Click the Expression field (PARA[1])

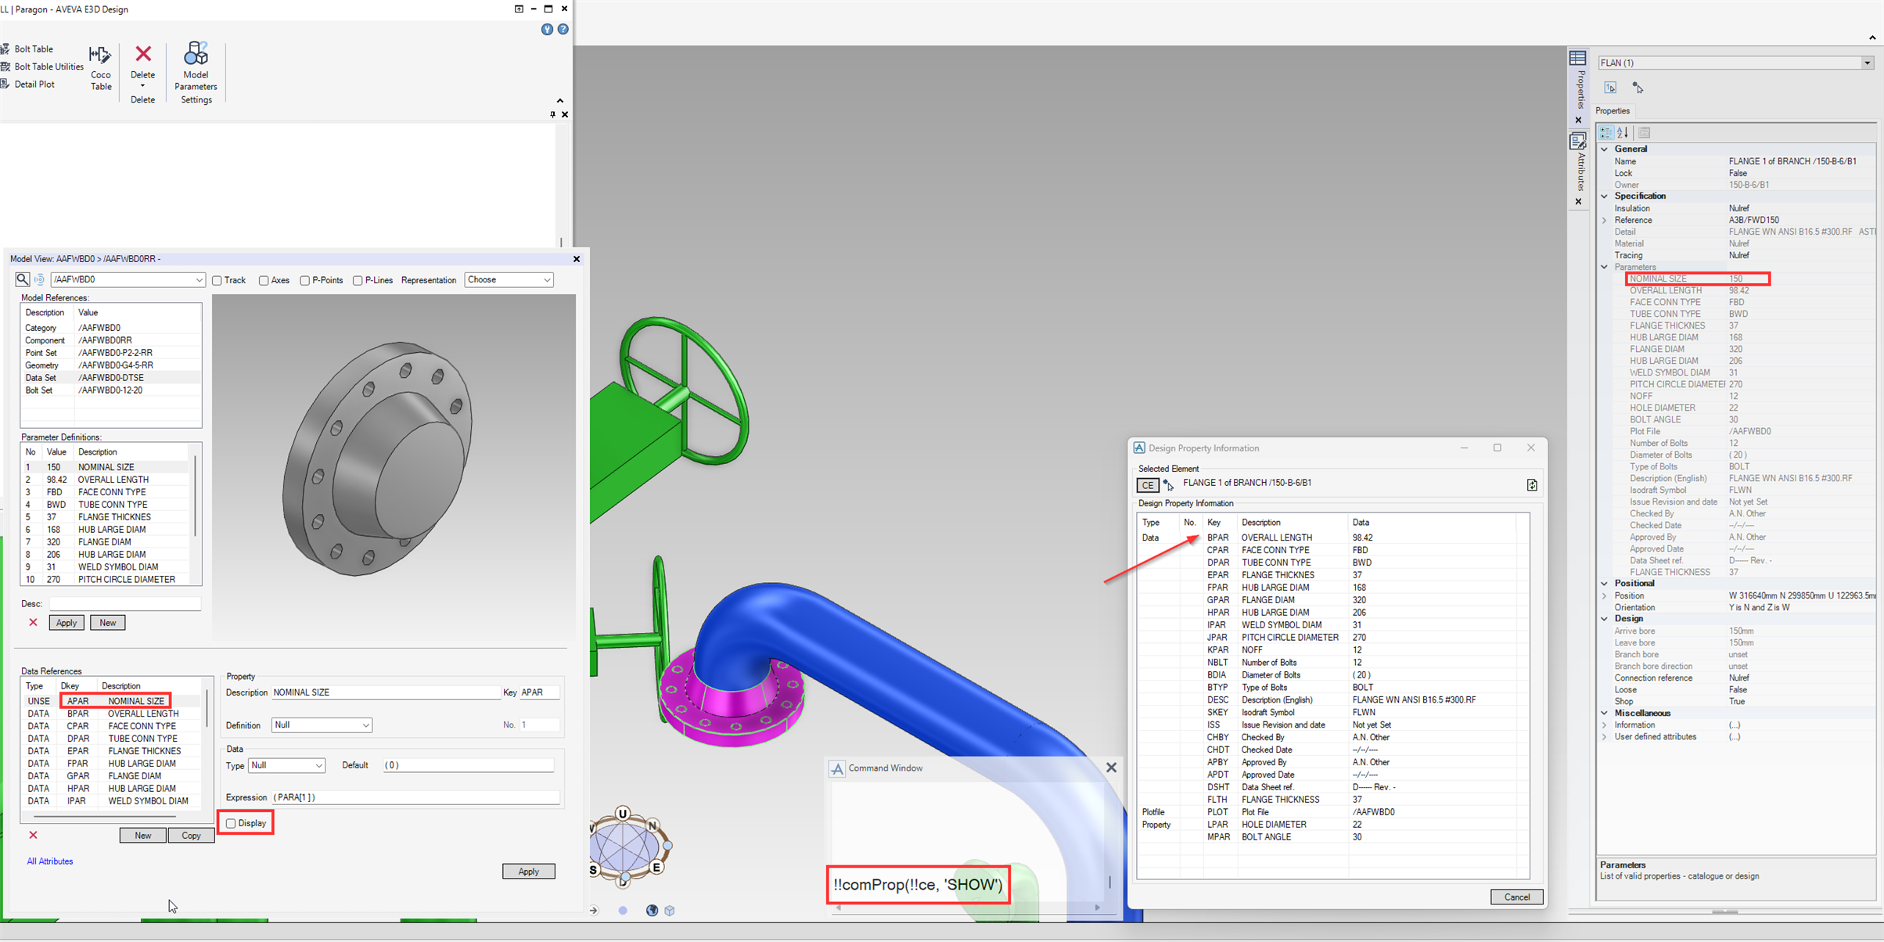click(415, 797)
